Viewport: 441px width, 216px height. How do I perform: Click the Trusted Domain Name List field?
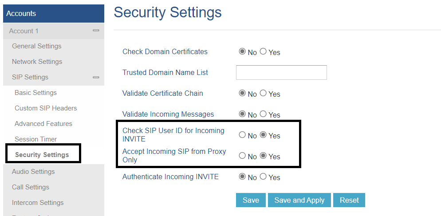tap(281, 72)
